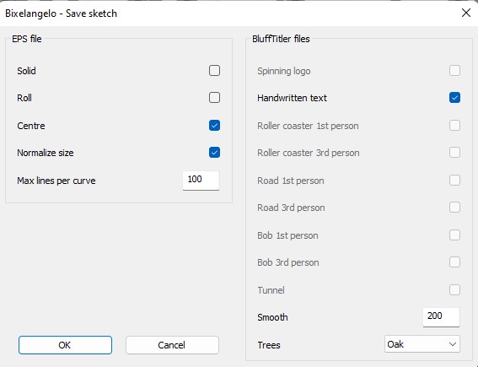
Task: Enable the Roll checkbox
Action: pyautogui.click(x=214, y=98)
